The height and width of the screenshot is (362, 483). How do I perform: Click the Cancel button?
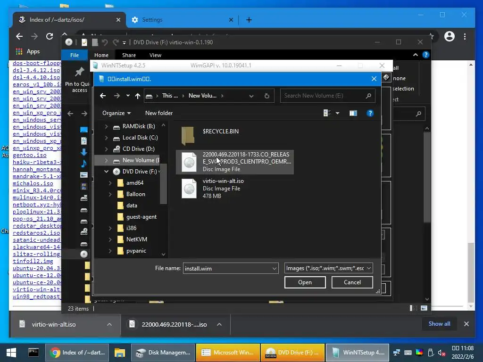coord(352,282)
